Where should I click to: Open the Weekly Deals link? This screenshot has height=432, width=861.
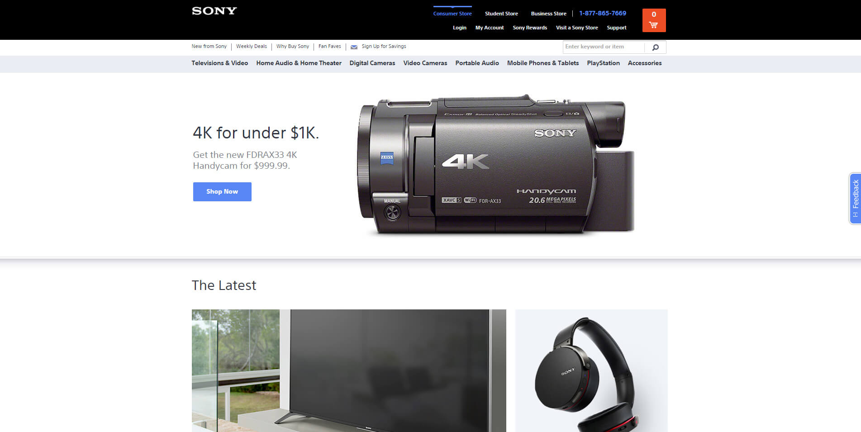(x=251, y=47)
